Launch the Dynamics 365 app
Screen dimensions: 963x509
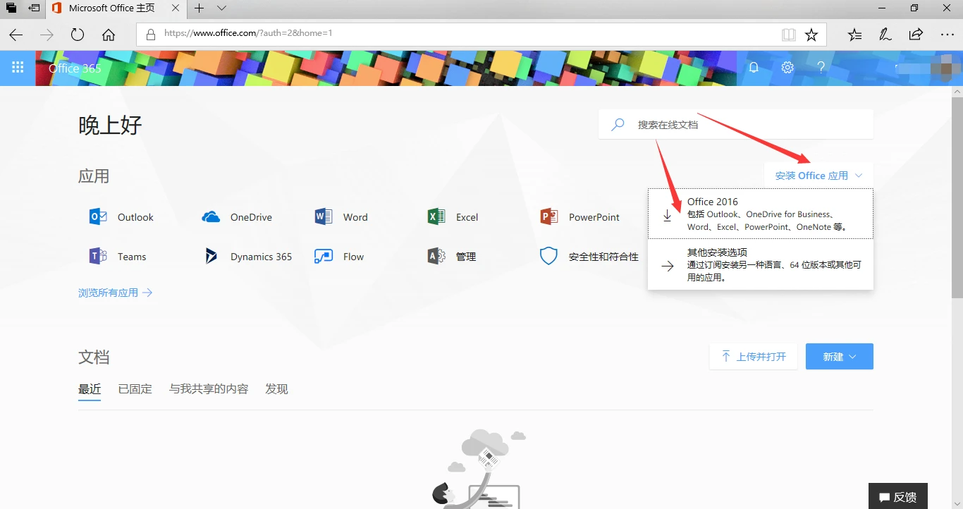pyautogui.click(x=247, y=257)
